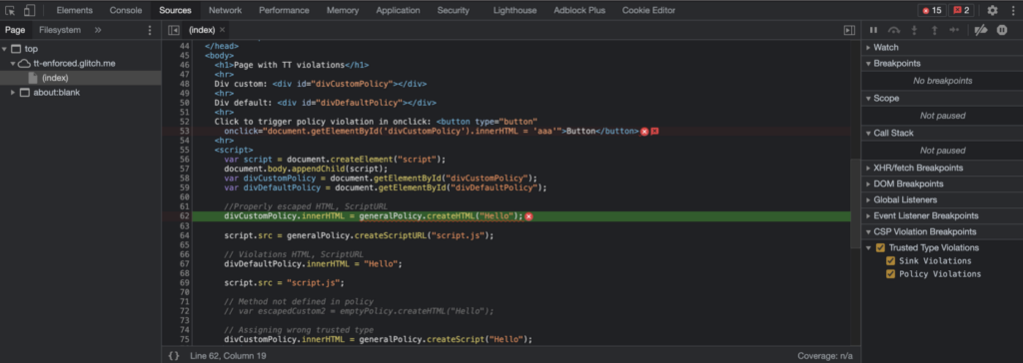Uncheck Sink Violations checkbox
Screen dimensions: 1023x363
pos(890,260)
